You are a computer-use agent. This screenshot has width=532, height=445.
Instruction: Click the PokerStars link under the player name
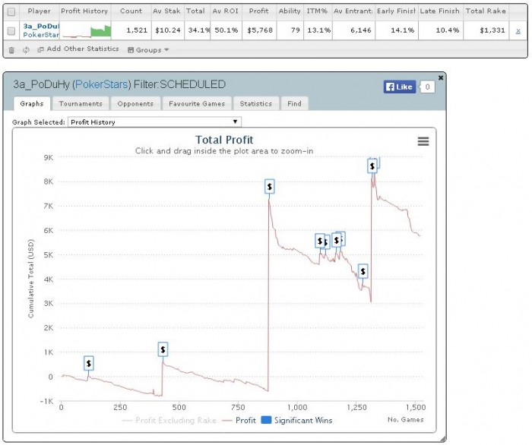point(41,35)
